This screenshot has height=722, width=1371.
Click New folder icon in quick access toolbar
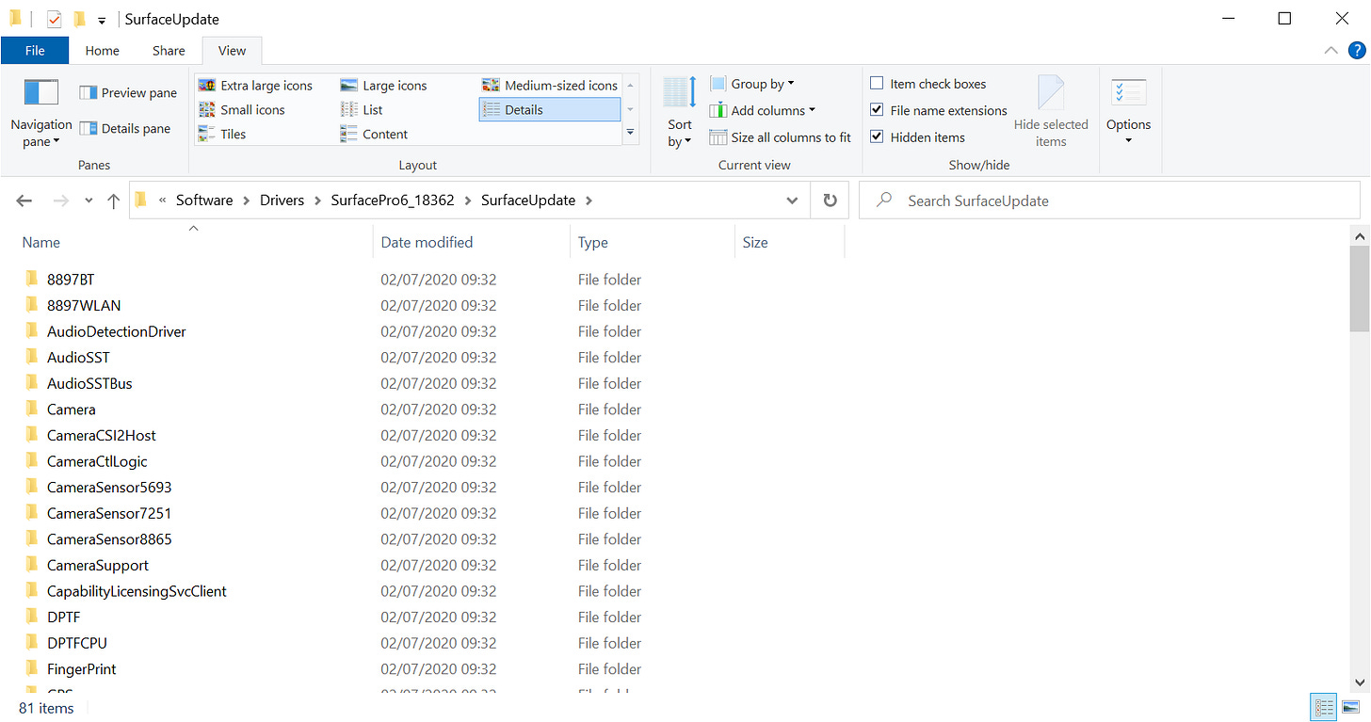click(x=80, y=19)
